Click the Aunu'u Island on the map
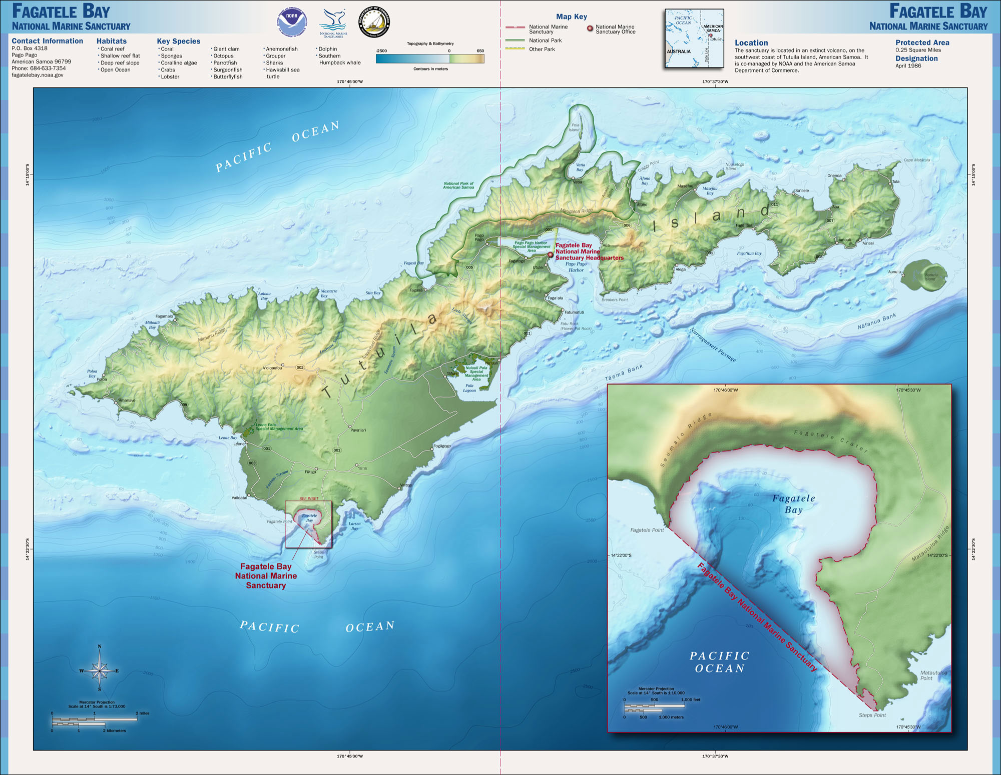 click(923, 275)
